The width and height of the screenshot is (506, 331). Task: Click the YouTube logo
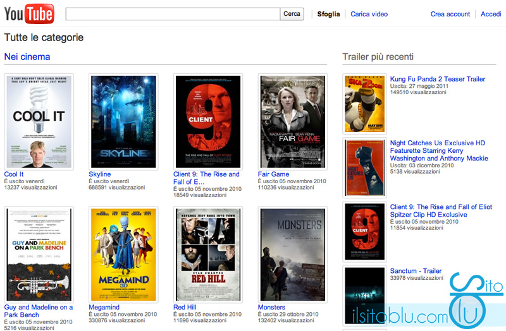[x=29, y=14]
